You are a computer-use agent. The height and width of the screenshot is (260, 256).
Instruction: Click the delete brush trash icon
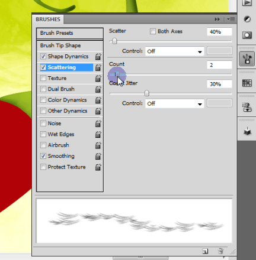point(220,251)
